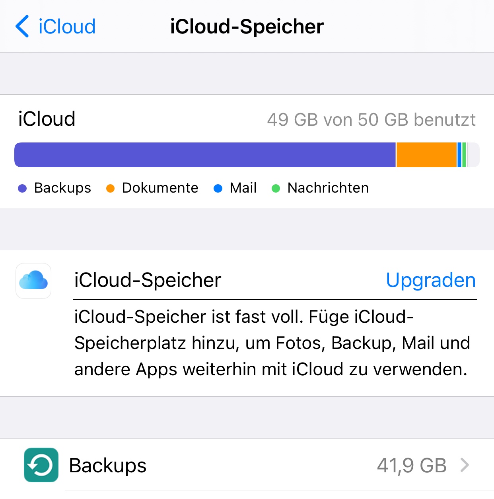Tap green Nachrichten segment in storage bar
This screenshot has width=494, height=499.
point(464,155)
